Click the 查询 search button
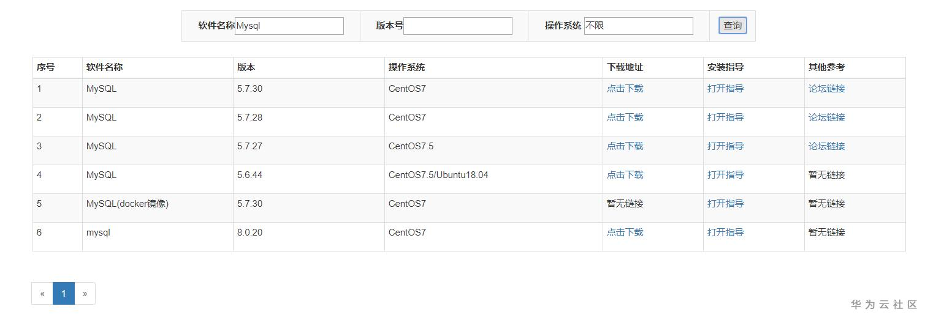The image size is (925, 320). [x=733, y=26]
